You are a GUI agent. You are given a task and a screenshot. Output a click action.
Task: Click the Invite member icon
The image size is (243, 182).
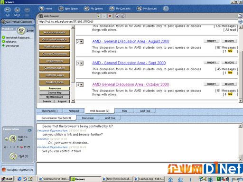21,30
